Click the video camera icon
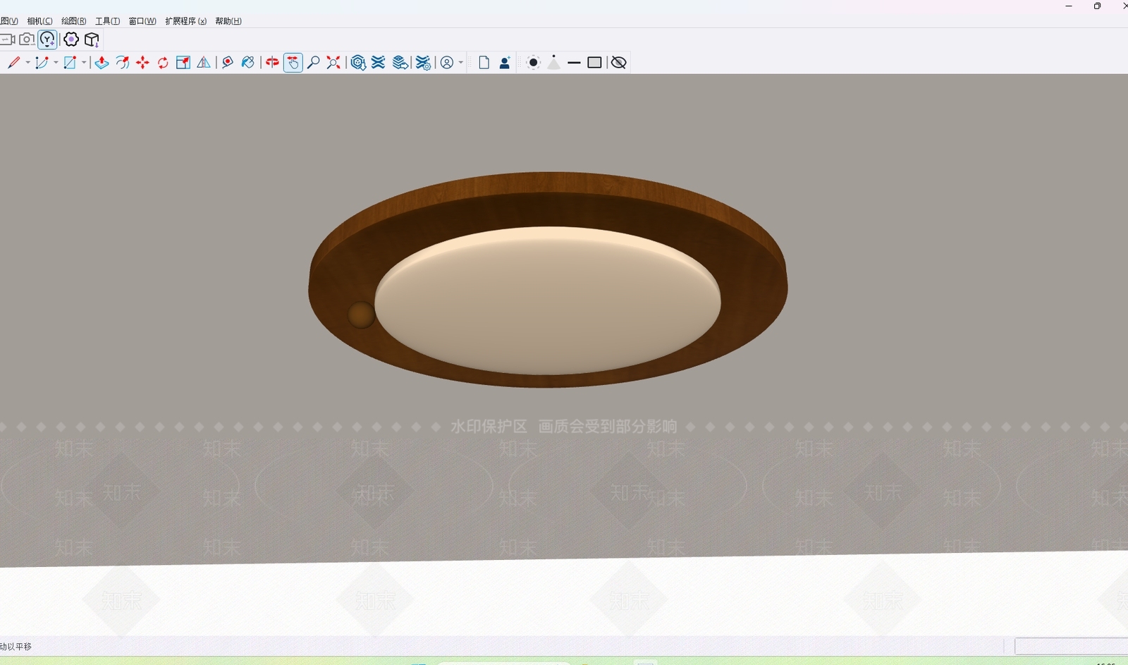The width and height of the screenshot is (1128, 665). 8,39
